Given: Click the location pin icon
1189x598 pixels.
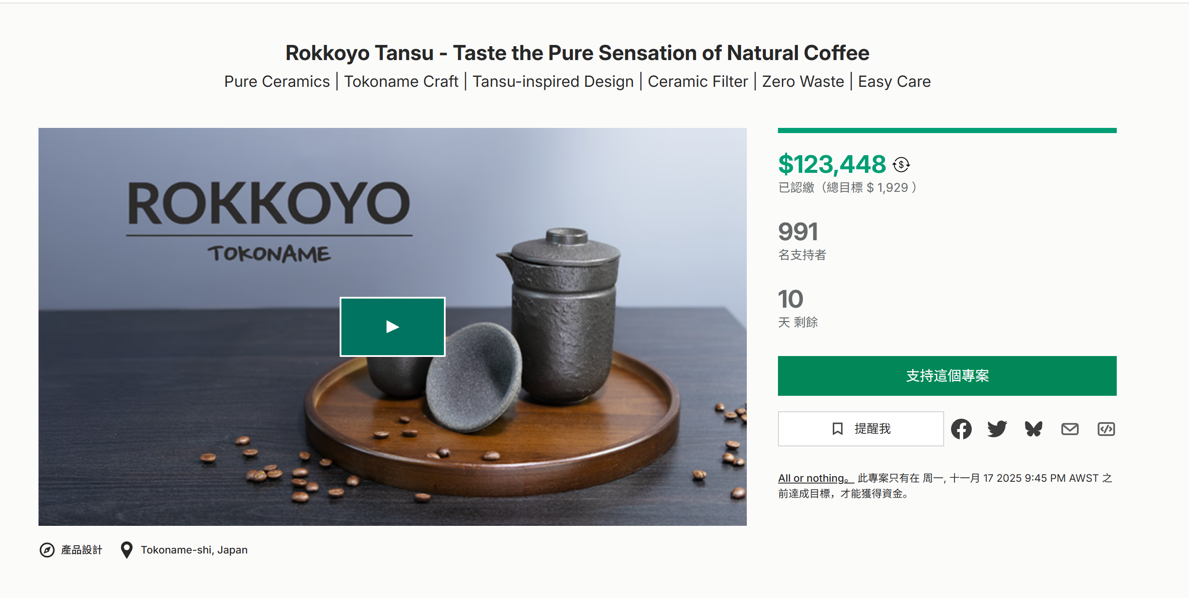Looking at the screenshot, I should 126,550.
